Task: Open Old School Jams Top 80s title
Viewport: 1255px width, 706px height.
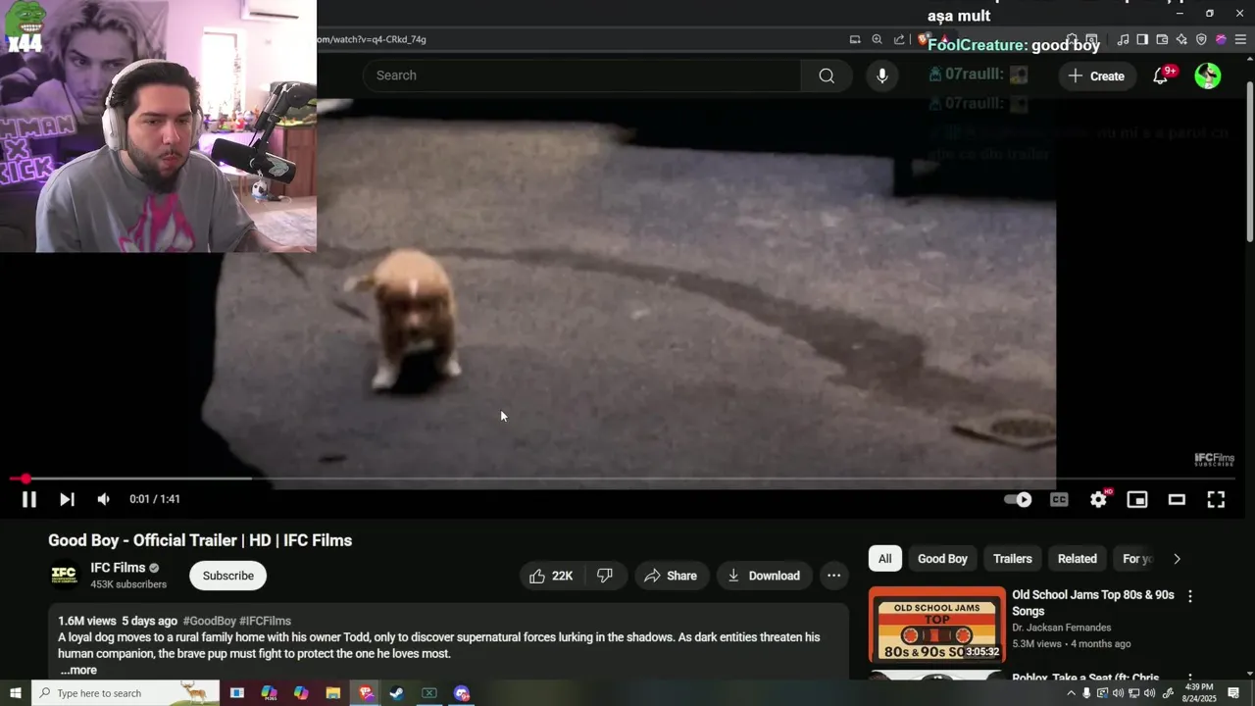Action: [1093, 603]
